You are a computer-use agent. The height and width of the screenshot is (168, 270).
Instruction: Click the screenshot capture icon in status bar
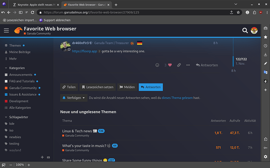click(x=4, y=165)
